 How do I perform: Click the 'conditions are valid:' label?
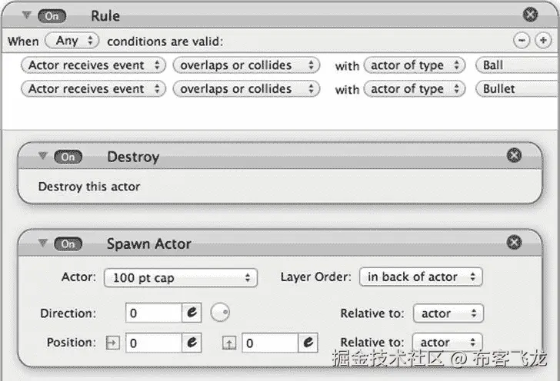pos(165,41)
